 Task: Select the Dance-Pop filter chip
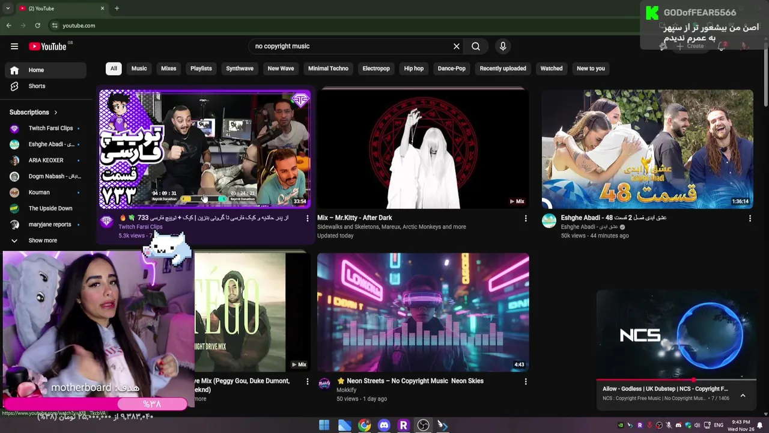(452, 69)
